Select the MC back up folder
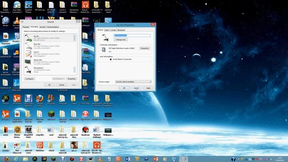Viewport: 288px width, 162px height. [x=40, y=6]
